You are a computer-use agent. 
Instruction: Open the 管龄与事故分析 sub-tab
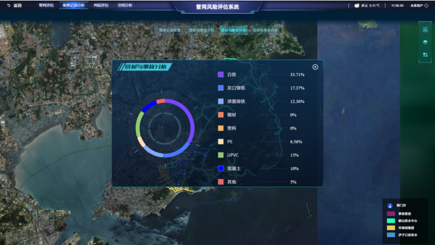[x=202, y=30]
